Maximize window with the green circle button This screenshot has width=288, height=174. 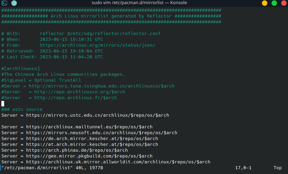[x=274, y=3]
